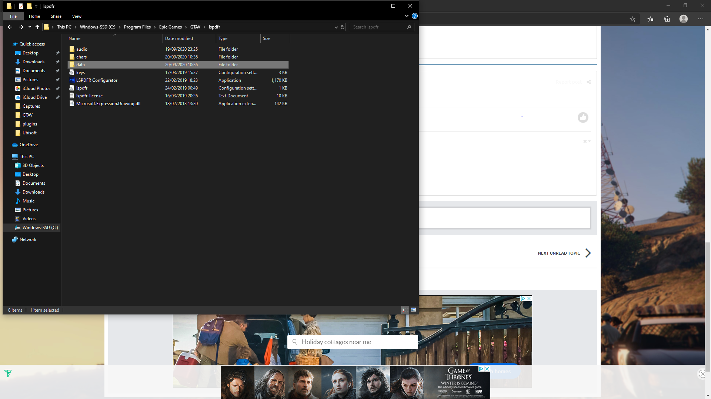Screen dimensions: 711x399
Task: Open the File menu tab
Action: coord(13,16)
